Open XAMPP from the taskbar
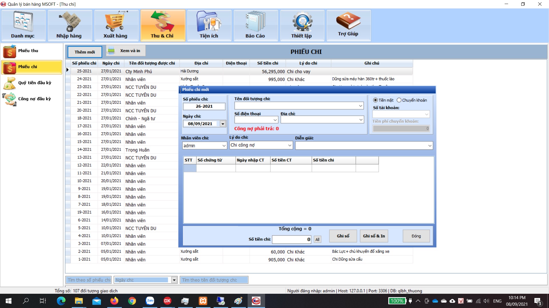The width and height of the screenshot is (549, 308). pyautogui.click(x=203, y=301)
